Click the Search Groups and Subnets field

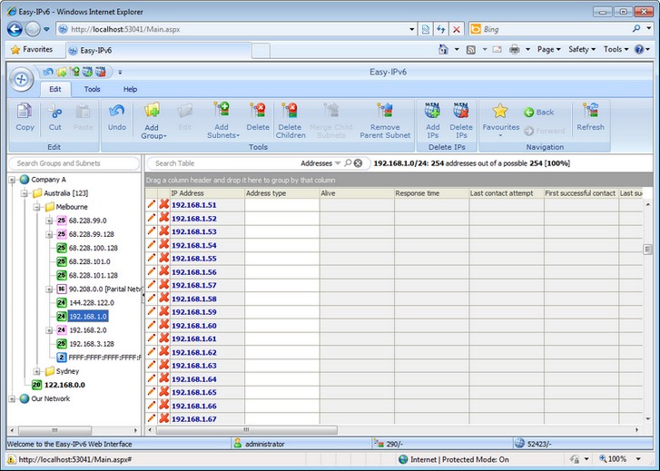(x=74, y=163)
